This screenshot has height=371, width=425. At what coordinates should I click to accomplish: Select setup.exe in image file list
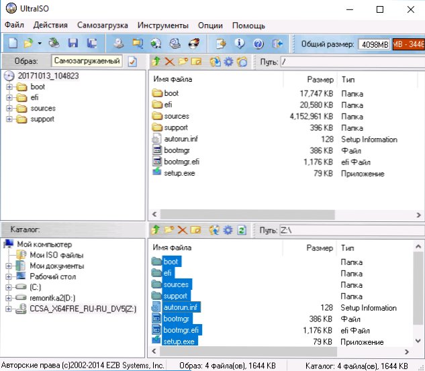(179, 173)
